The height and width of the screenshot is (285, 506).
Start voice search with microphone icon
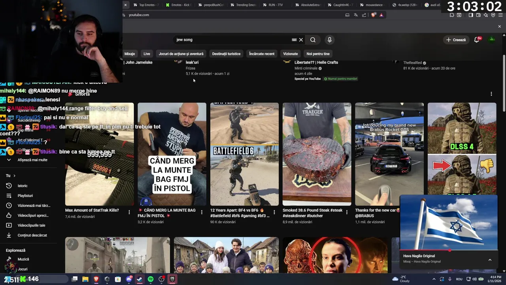coord(329,40)
